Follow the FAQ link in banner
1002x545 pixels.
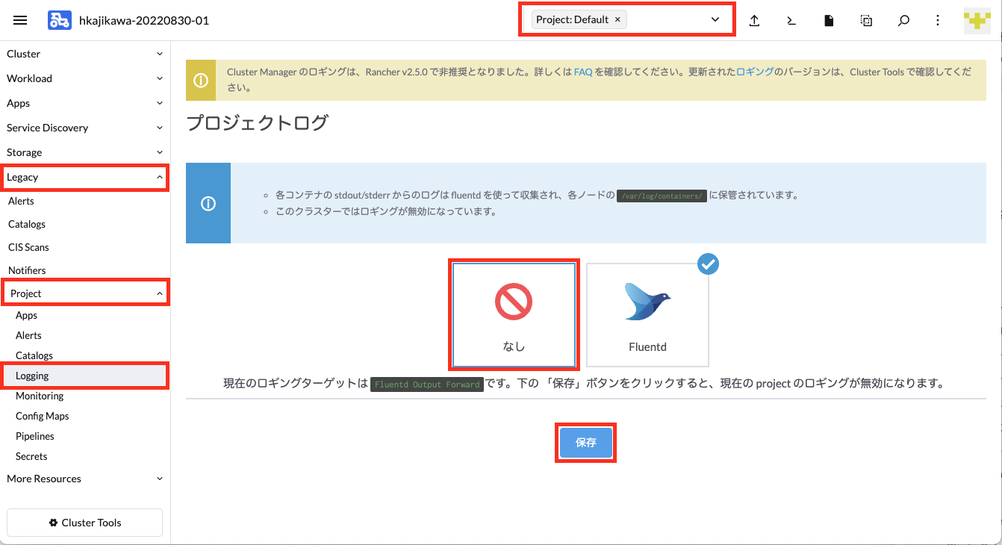pos(583,72)
